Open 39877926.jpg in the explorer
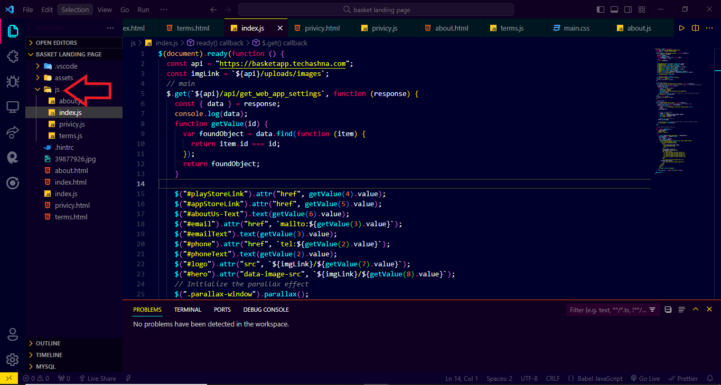Screen dimensions: 721x385 [x=74, y=159]
